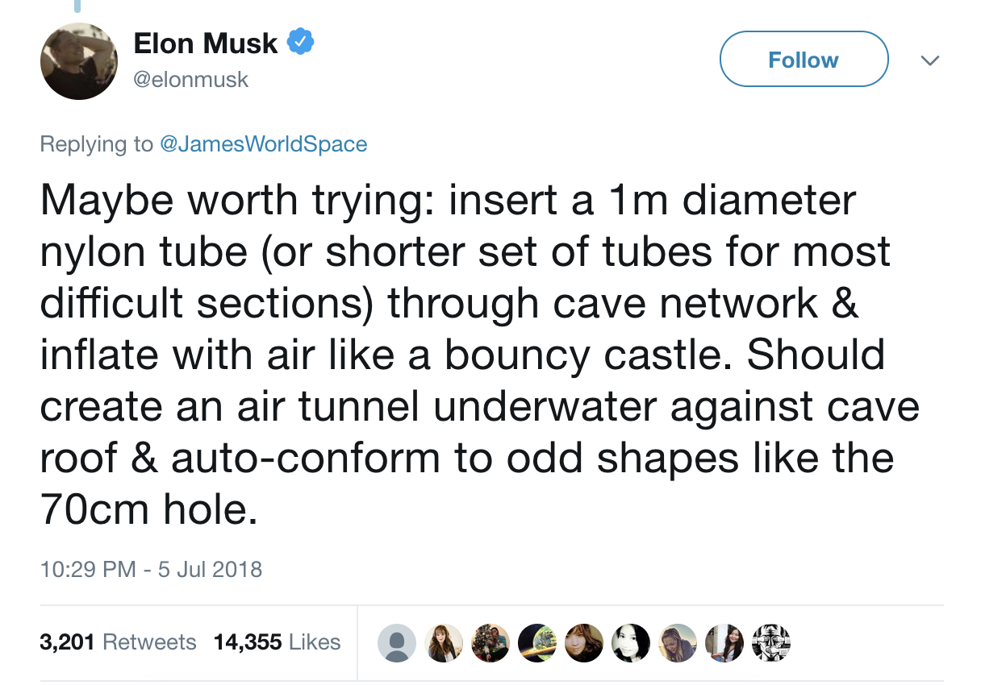
Task: Click the 10:29 PM - 5 Jul 2018 timestamp
Action: pyautogui.click(x=151, y=569)
